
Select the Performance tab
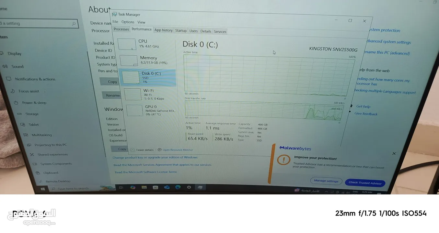click(142, 29)
